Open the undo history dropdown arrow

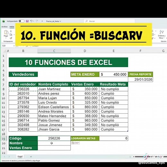[34, 21]
